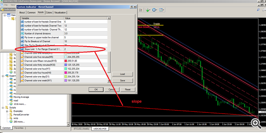The height and width of the screenshot is (133, 266).
Task: Click icon of 'Channel color one week(W1)' row
Action: pos(22,81)
